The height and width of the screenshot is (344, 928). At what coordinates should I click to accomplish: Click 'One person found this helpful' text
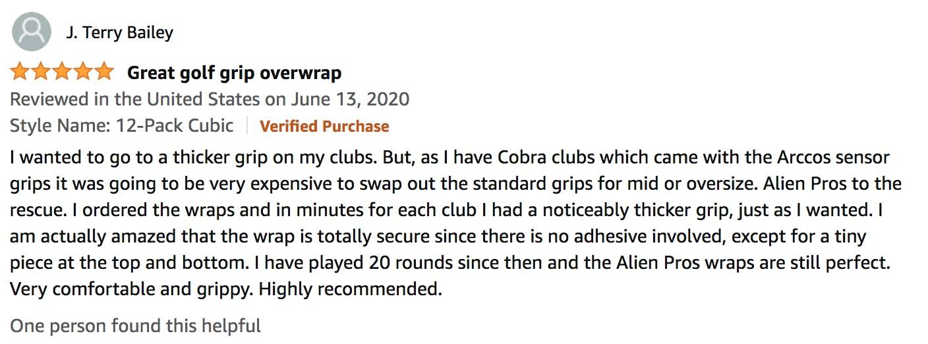click(135, 326)
